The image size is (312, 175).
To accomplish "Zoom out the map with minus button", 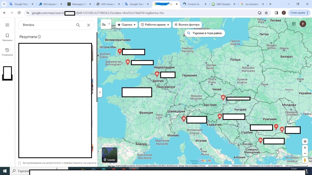I will [305, 153].
